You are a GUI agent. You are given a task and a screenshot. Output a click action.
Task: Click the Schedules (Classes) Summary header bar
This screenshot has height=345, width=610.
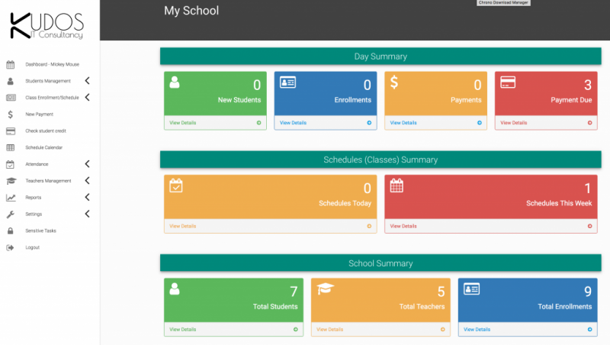(380, 160)
